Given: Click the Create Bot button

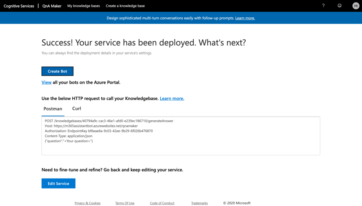Looking at the screenshot, I should pyautogui.click(x=58, y=71).
